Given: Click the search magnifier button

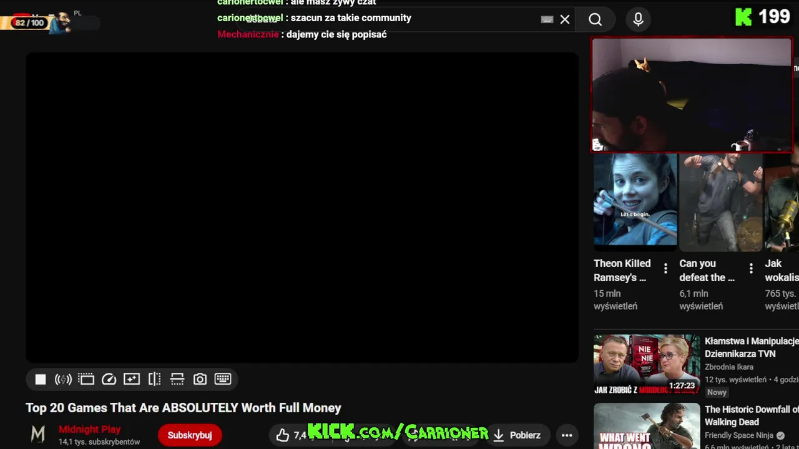Looking at the screenshot, I should pyautogui.click(x=596, y=19).
